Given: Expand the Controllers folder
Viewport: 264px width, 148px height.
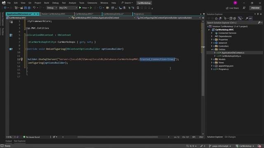Looking at the screenshot, I should tap(212, 46).
